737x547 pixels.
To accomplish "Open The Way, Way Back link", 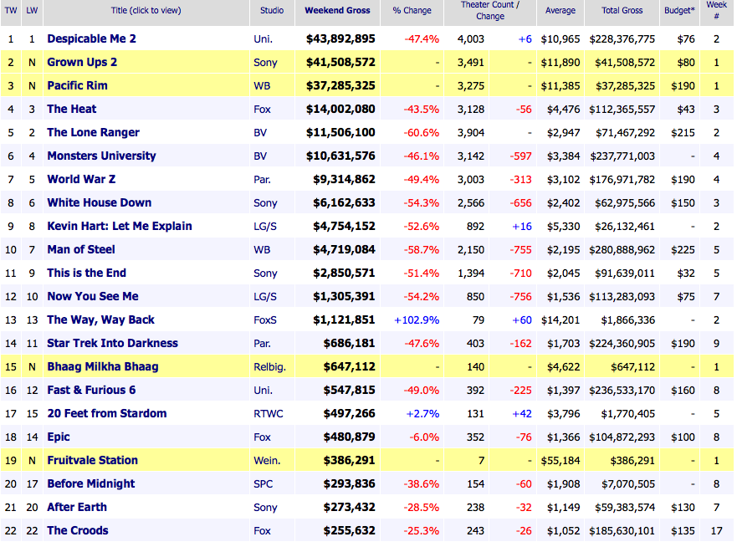I will [x=100, y=320].
